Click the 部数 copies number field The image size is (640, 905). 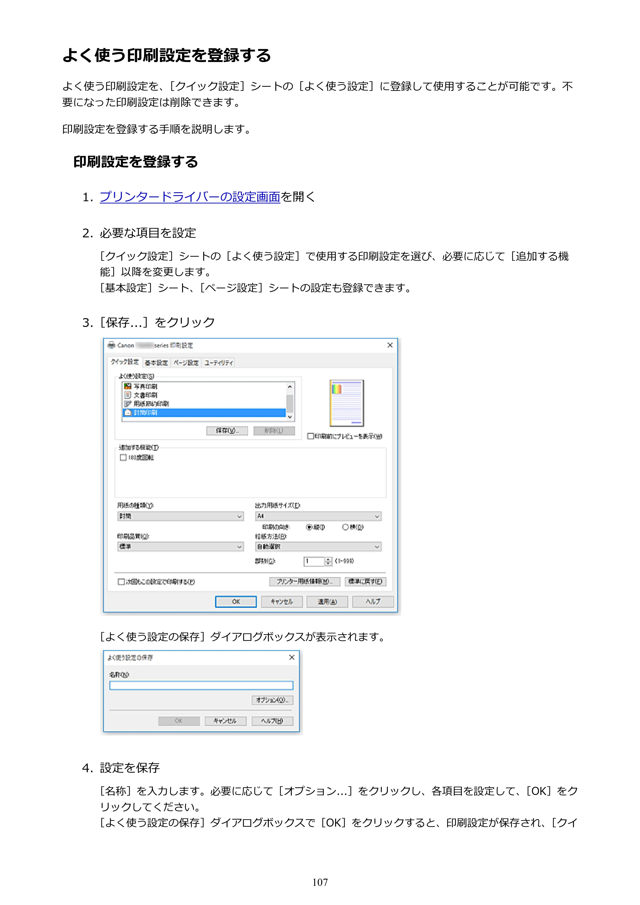(314, 561)
